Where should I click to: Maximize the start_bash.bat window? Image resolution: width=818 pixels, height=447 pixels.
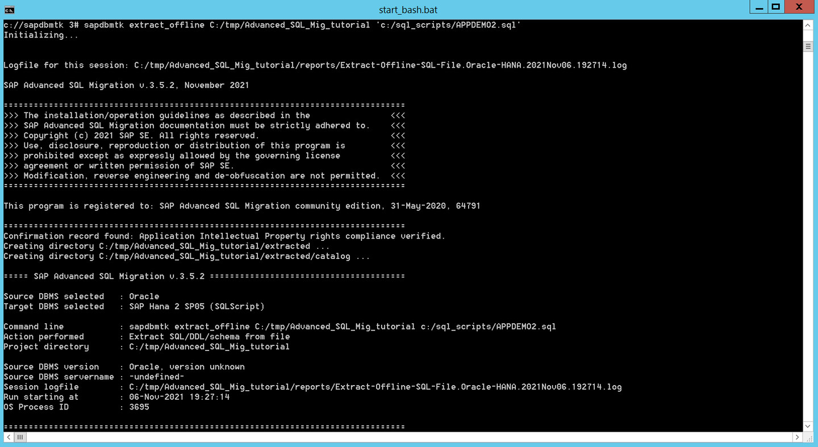[x=775, y=7]
